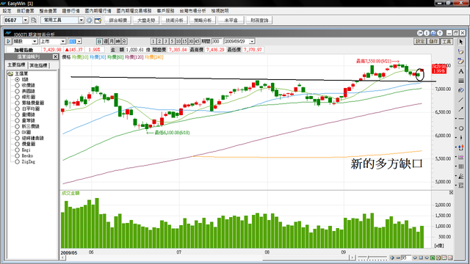Click the 財務查詢 button
470x264 pixels.
click(259, 21)
